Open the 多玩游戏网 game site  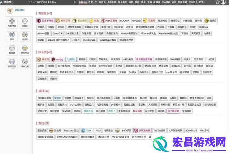(x=142, y=131)
